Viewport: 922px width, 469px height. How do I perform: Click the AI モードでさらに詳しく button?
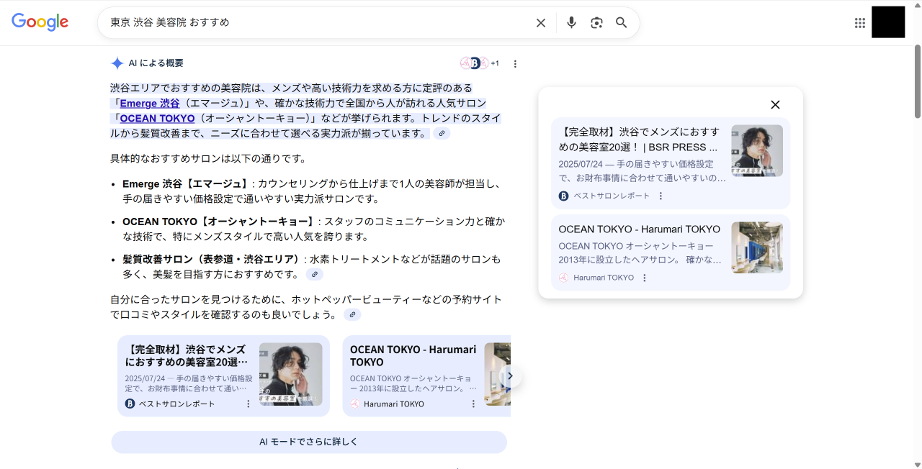click(x=309, y=442)
